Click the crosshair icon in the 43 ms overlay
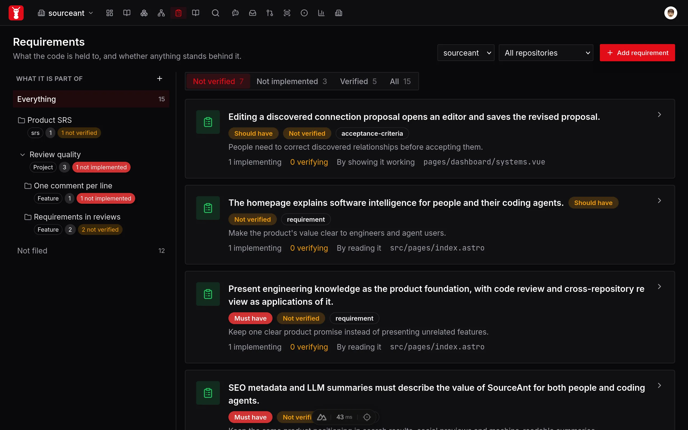The image size is (688, 430). tap(367, 417)
